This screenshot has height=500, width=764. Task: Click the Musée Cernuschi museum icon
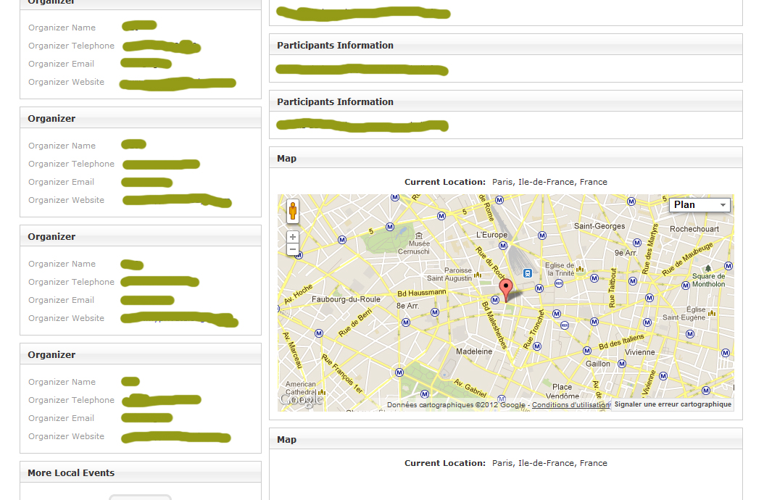coord(418,236)
